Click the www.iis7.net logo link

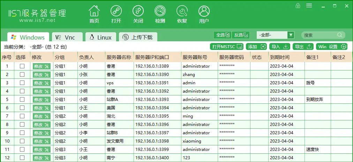click(x=37, y=20)
